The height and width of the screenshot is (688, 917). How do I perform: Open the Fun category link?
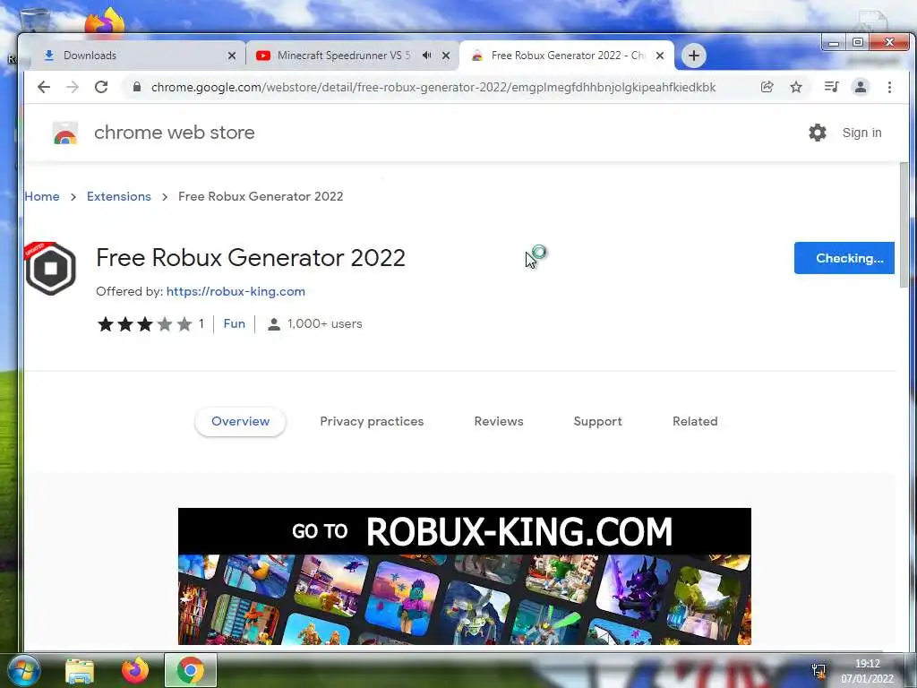pos(234,323)
